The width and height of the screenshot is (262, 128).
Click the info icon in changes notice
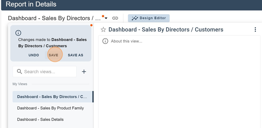point(18,33)
